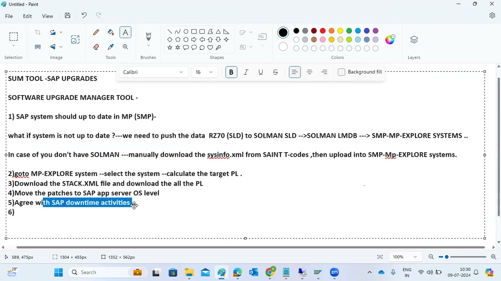Select the Color picker eyedropper tool
501x281 pixels.
click(x=111, y=47)
